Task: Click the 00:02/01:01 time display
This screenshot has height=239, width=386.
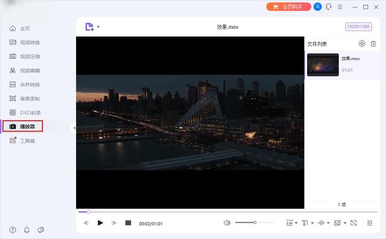Action: point(151,224)
